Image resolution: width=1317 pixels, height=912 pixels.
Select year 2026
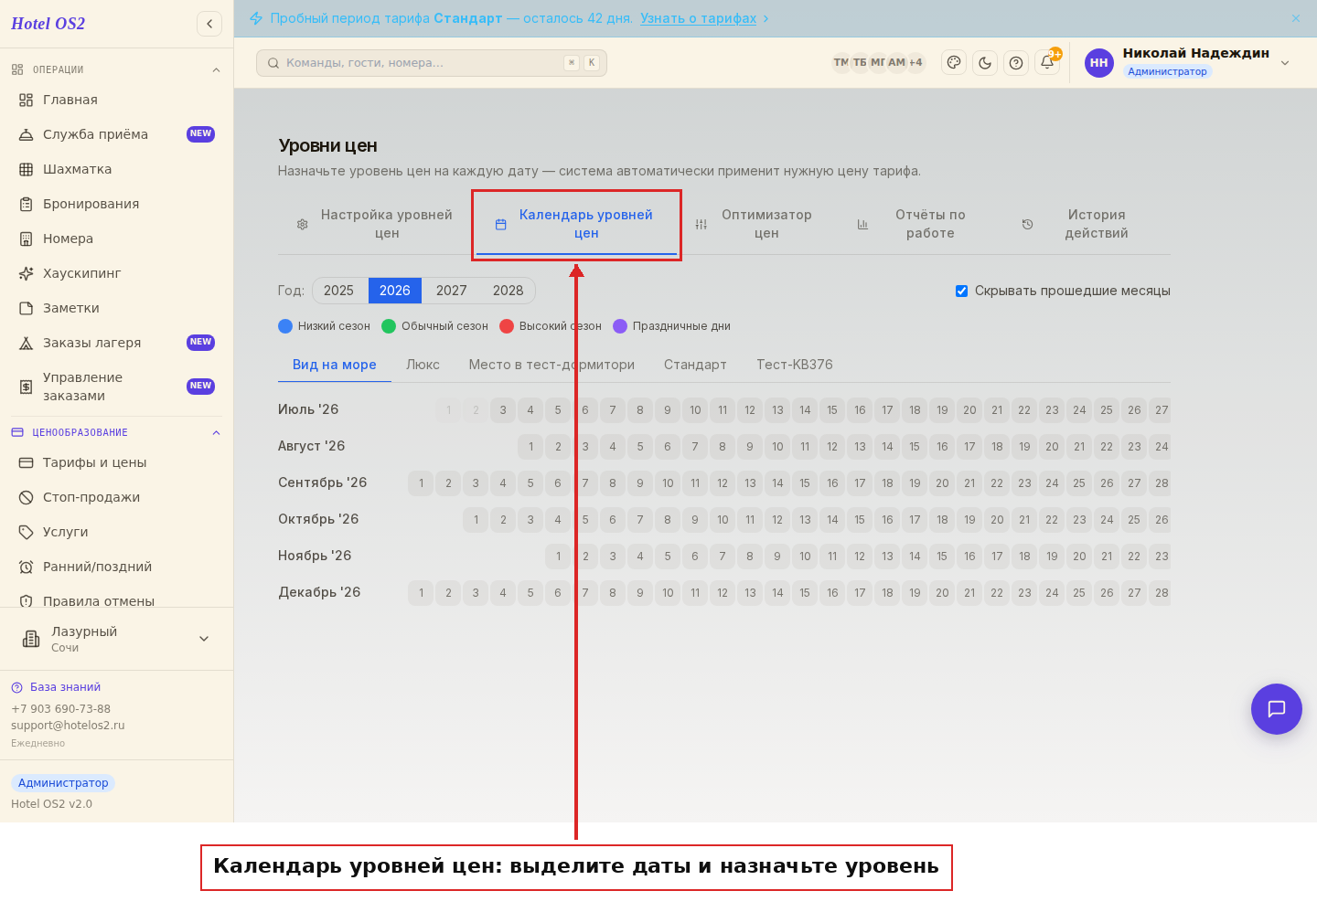click(395, 291)
